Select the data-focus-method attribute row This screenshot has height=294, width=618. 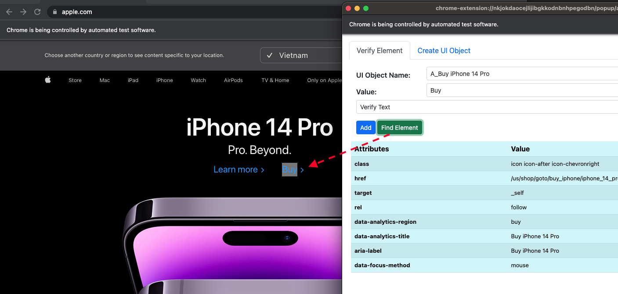(484, 265)
